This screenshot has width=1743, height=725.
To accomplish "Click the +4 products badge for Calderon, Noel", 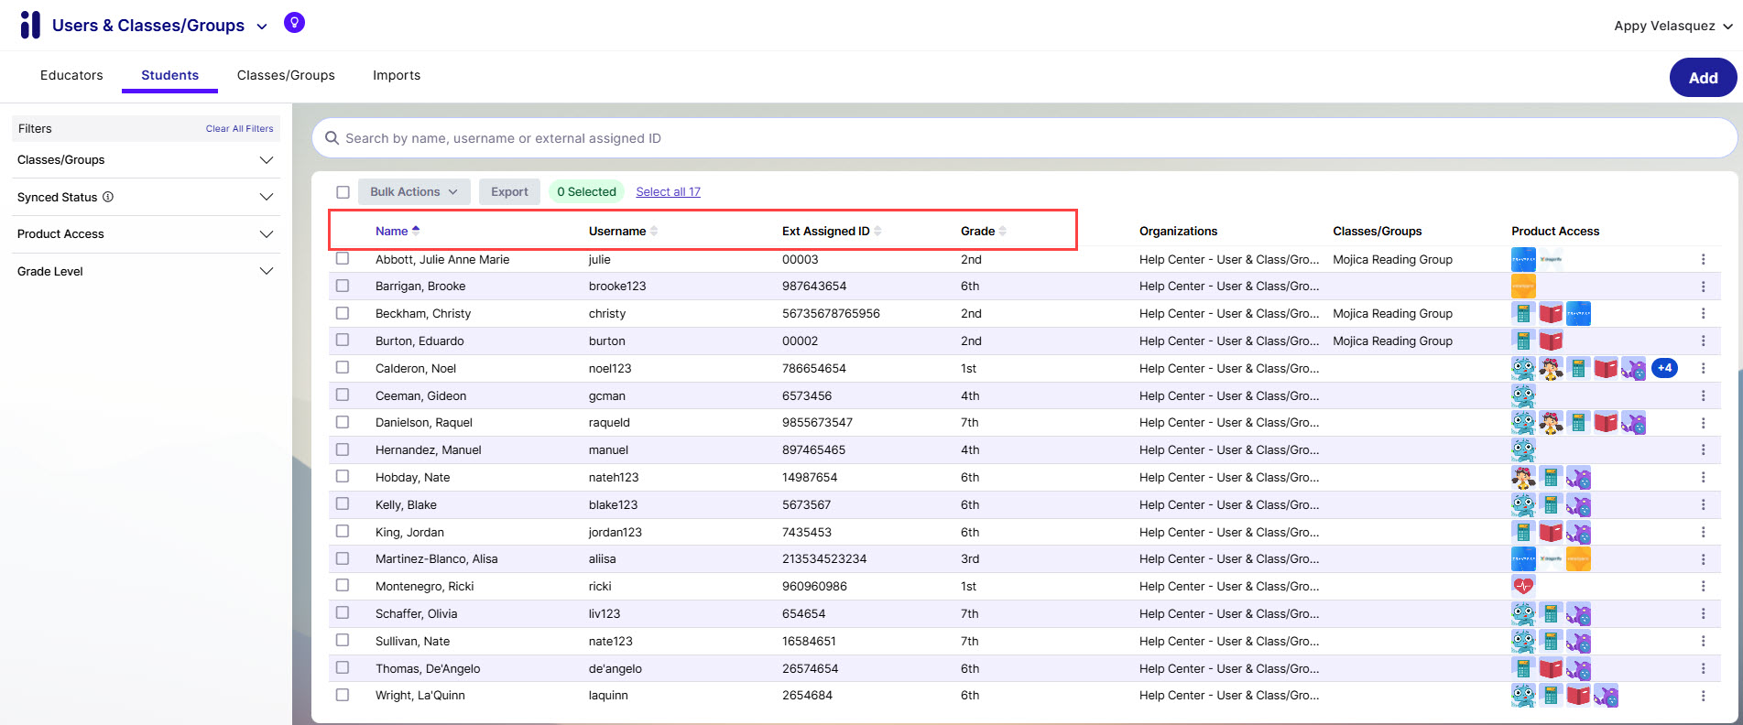I will pos(1664,368).
